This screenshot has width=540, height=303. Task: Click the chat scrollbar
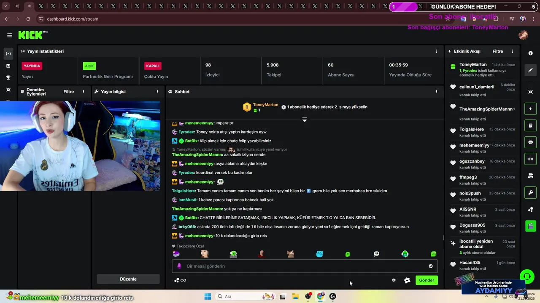(443, 237)
